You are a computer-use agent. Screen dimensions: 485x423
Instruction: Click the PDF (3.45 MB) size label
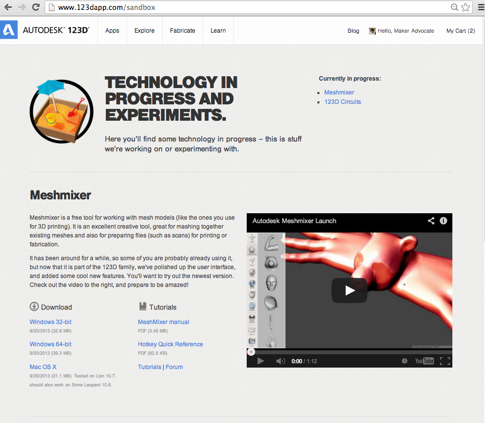(153, 331)
